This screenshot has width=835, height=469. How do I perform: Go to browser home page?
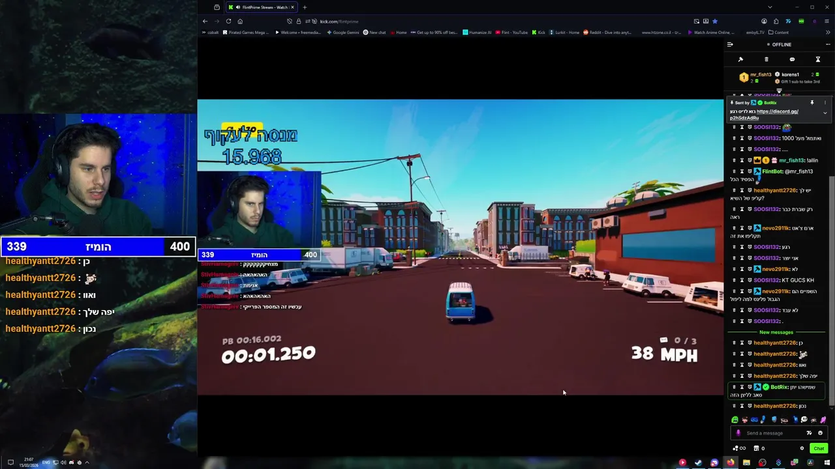(240, 21)
